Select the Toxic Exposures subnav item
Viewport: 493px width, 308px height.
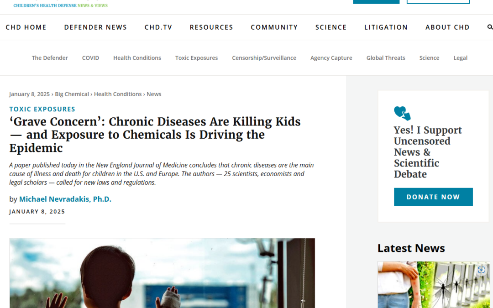[x=196, y=57]
